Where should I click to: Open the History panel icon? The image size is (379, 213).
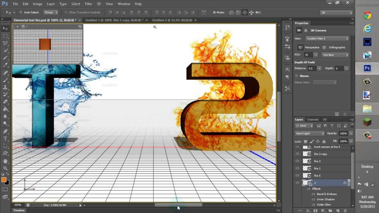tap(287, 27)
